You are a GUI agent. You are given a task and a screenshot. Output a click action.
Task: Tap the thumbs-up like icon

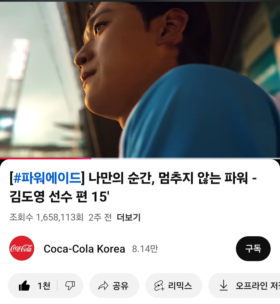point(24,286)
